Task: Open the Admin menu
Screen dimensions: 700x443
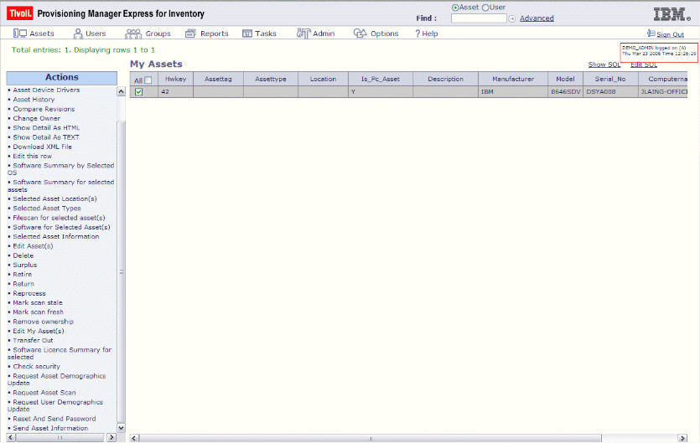Action: coord(324,33)
